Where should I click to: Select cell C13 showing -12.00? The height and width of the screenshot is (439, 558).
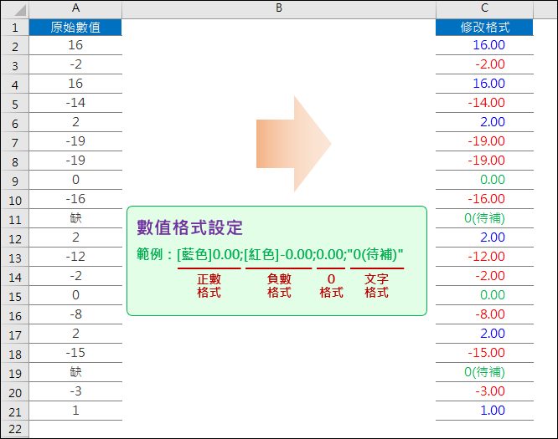pyautogui.click(x=484, y=257)
